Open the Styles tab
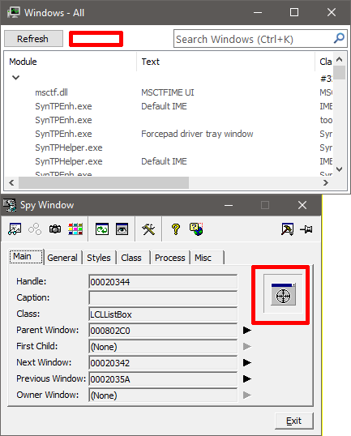Viewport: 351px width, 436px height. [x=99, y=258]
